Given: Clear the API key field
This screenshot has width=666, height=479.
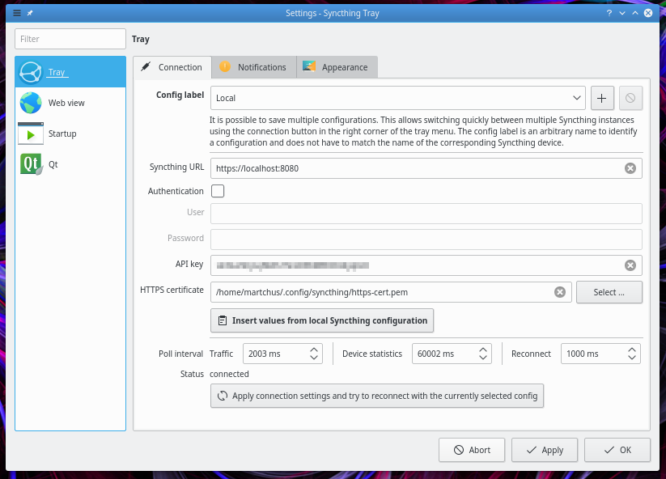Looking at the screenshot, I should tap(630, 265).
